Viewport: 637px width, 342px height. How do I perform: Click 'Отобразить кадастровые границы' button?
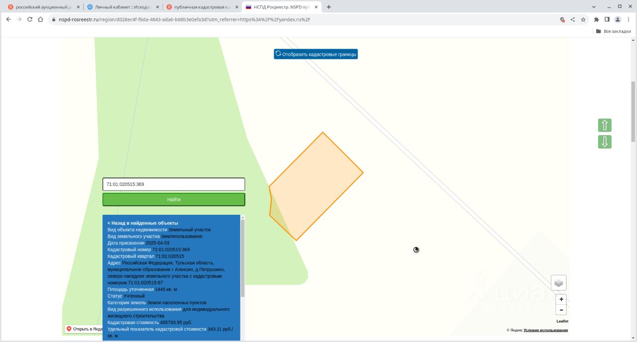click(316, 54)
